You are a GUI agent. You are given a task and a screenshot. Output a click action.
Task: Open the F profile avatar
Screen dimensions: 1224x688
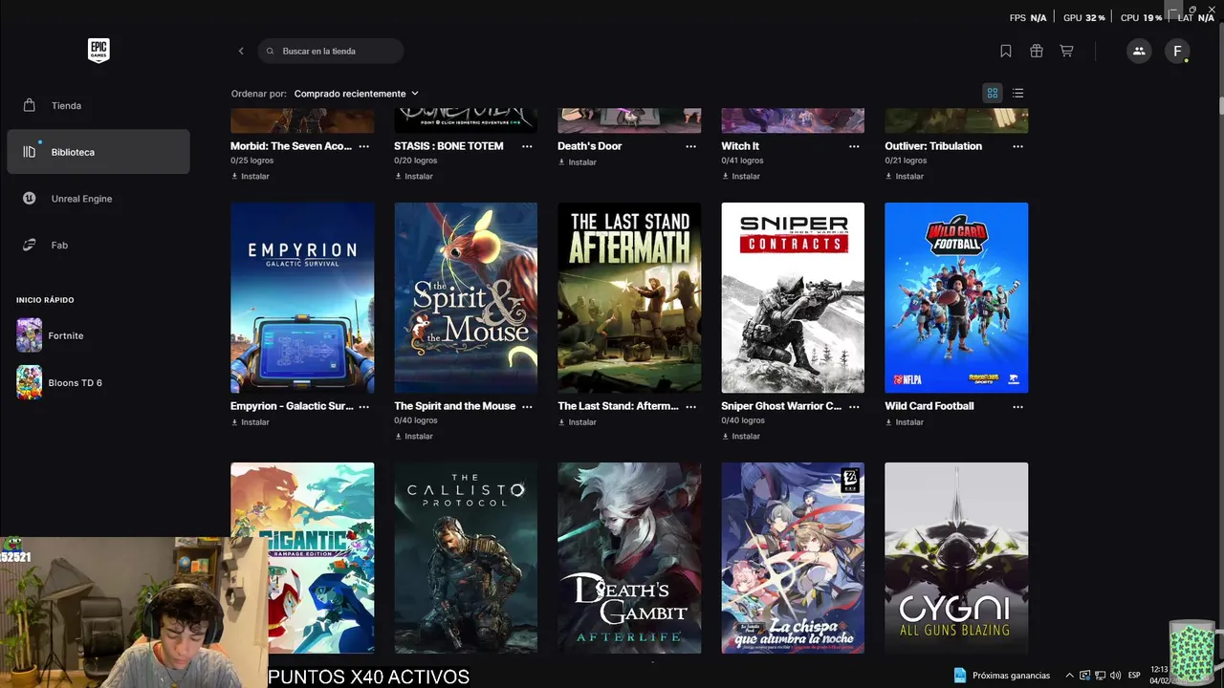coord(1177,51)
